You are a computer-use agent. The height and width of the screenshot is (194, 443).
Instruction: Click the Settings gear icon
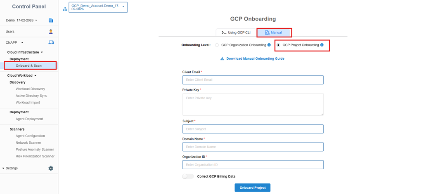(51, 168)
